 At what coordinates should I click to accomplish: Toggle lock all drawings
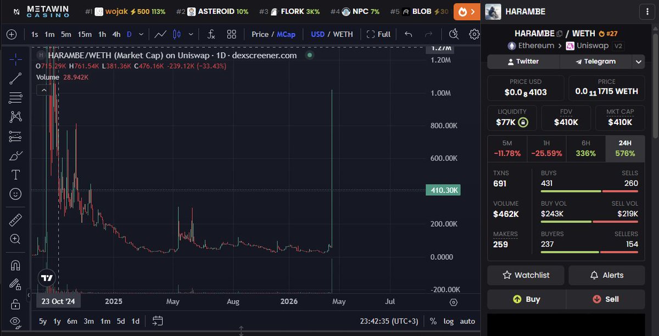[x=15, y=303]
